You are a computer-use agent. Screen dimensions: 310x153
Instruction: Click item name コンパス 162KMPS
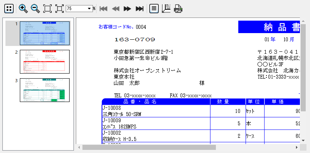(119, 127)
